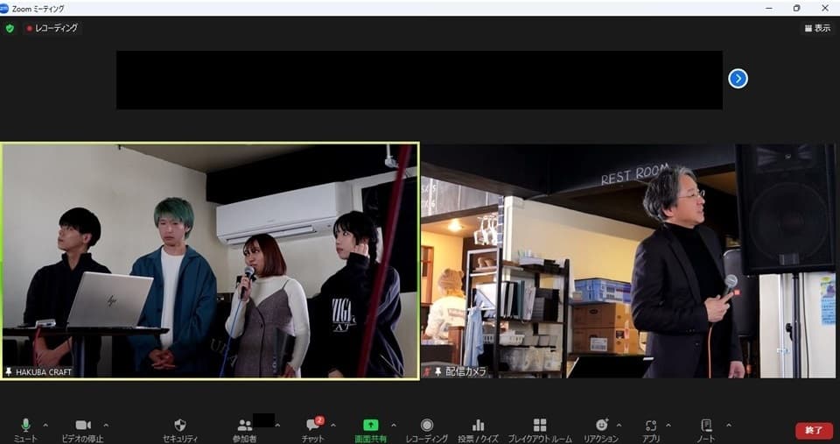Open Breakout Rooms
Screen dimensions: 840x444
[x=540, y=430]
